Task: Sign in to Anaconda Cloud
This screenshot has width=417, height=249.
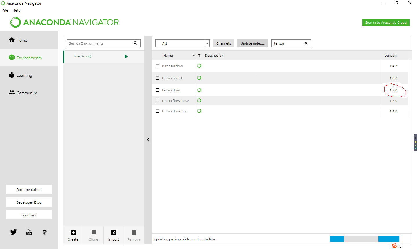Action: (386, 22)
